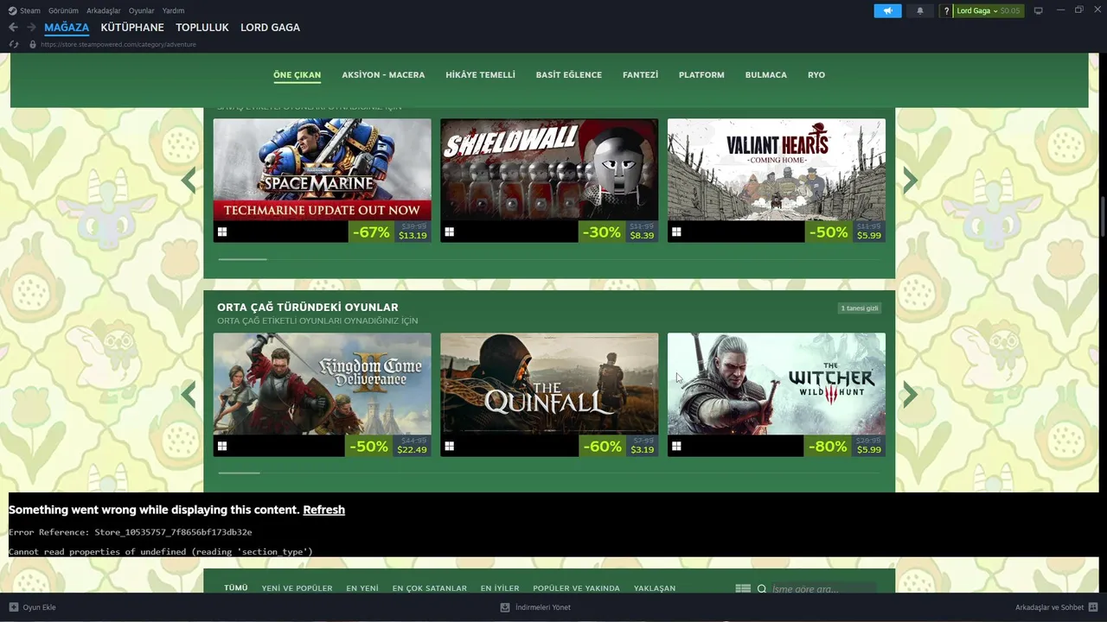Image resolution: width=1107 pixels, height=622 pixels.
Task: Open the Valiant Hearts Coming Home thumbnail
Action: pos(777,169)
